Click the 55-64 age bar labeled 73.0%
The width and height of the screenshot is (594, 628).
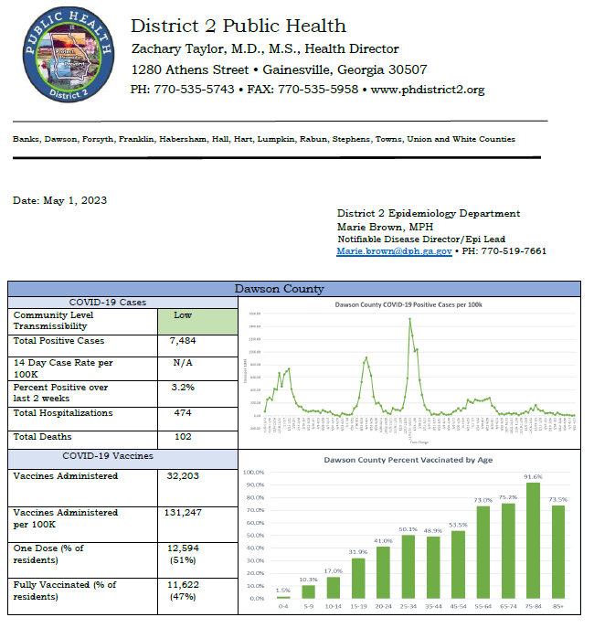(483, 552)
